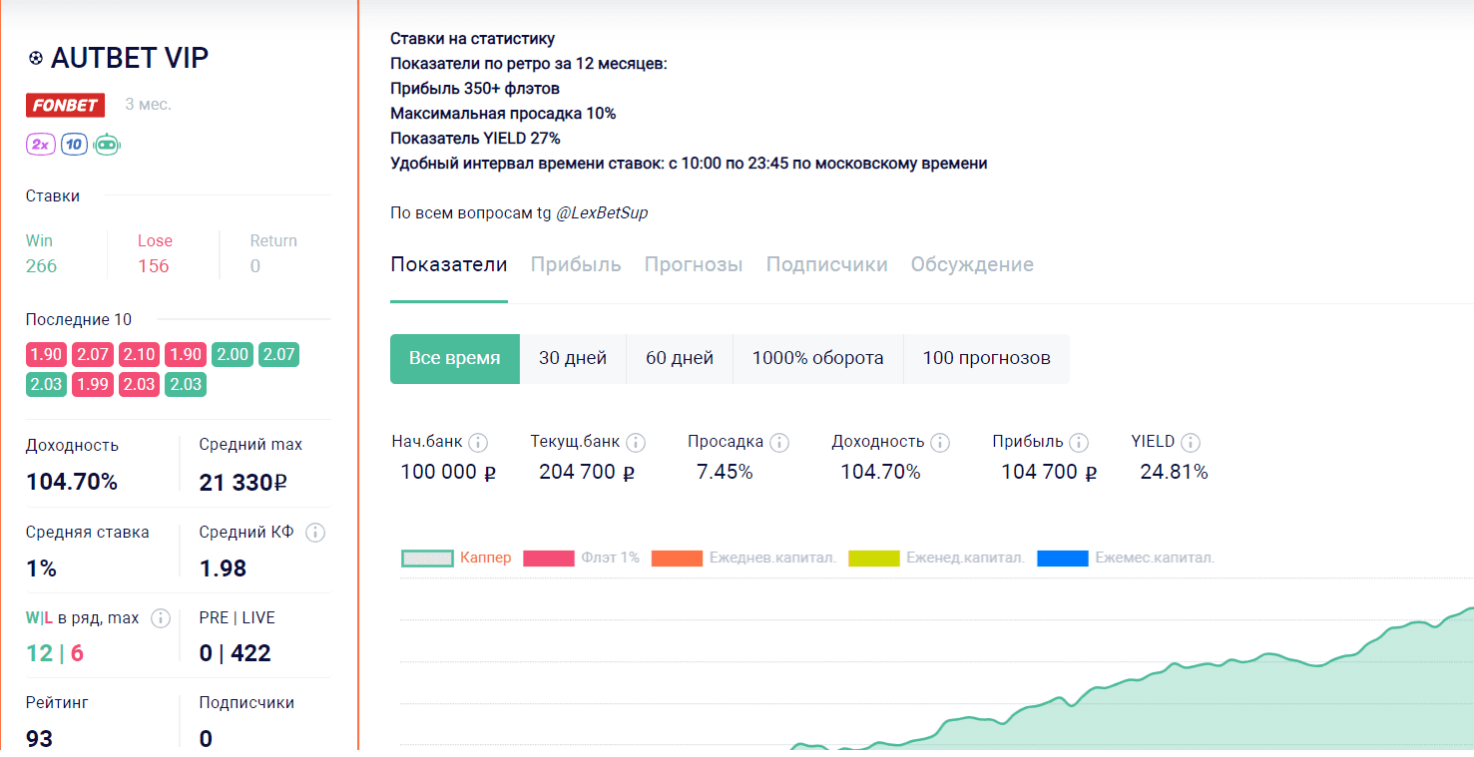Click the 3 мес. label beside FONBET

coord(149,105)
